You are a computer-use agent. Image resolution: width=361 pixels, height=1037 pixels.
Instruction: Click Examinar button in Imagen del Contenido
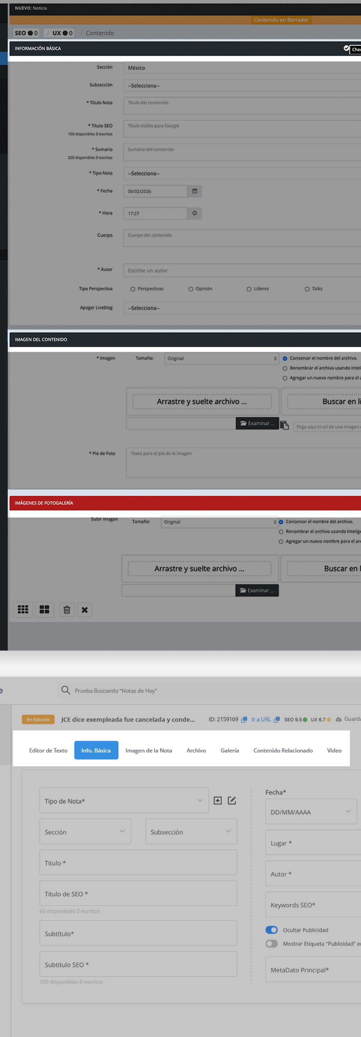point(257,423)
